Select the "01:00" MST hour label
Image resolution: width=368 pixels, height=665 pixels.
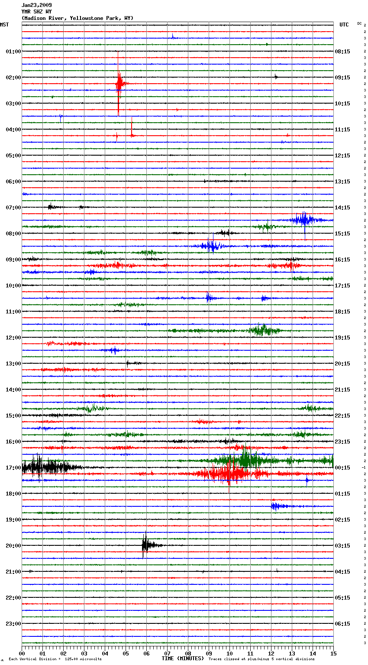click(x=13, y=52)
